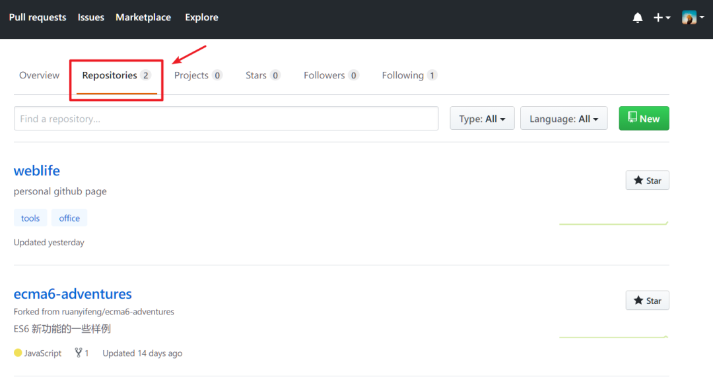Go to Pull requests
This screenshot has width=713, height=387.
point(38,17)
